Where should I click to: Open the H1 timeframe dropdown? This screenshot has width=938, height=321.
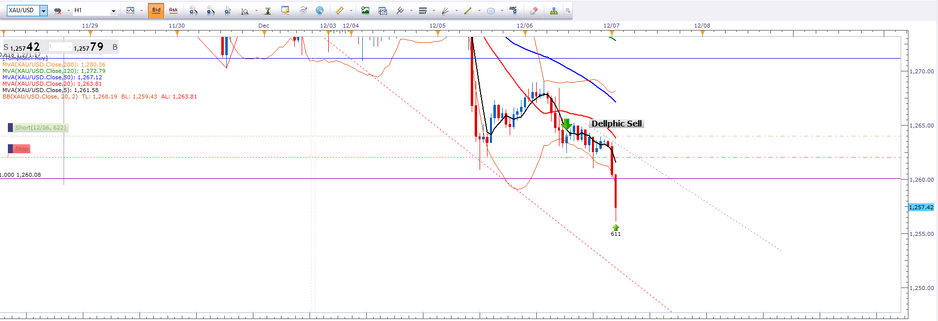[113, 10]
